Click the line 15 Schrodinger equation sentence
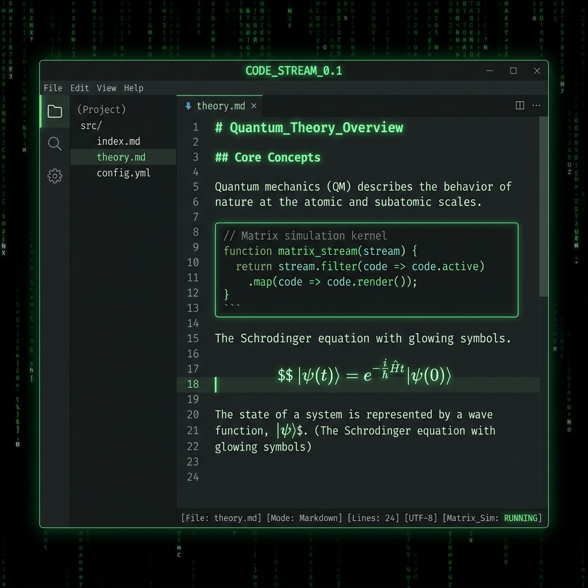 tap(363, 339)
